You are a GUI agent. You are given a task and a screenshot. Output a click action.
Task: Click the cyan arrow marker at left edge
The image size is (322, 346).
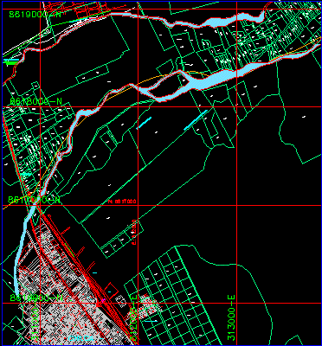pyautogui.click(x=26, y=174)
